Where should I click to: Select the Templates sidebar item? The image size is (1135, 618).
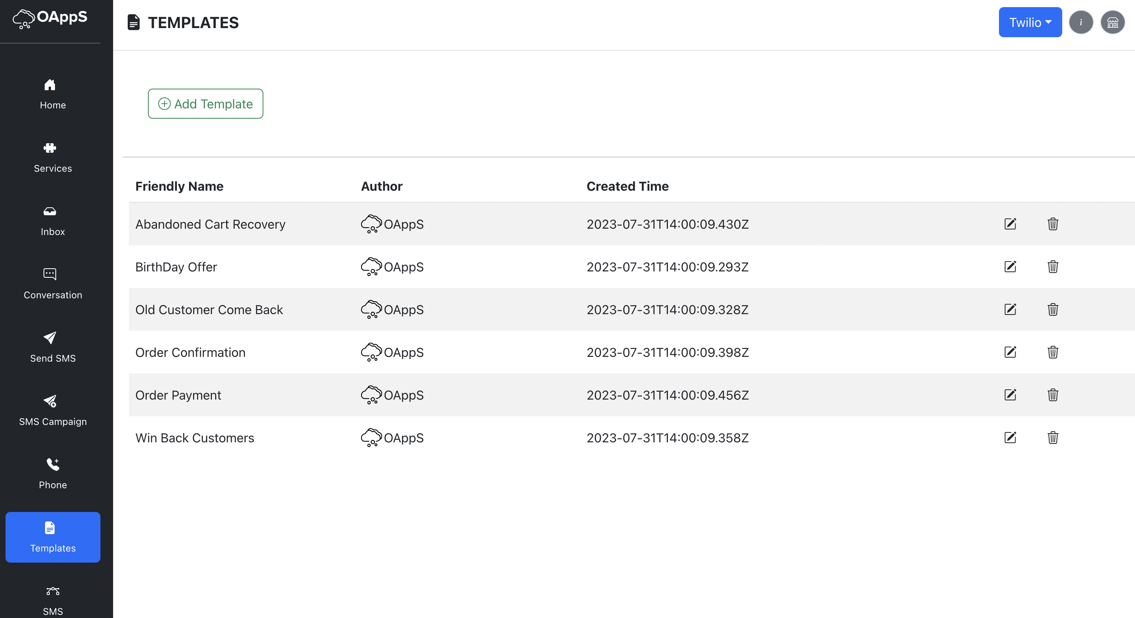point(53,537)
